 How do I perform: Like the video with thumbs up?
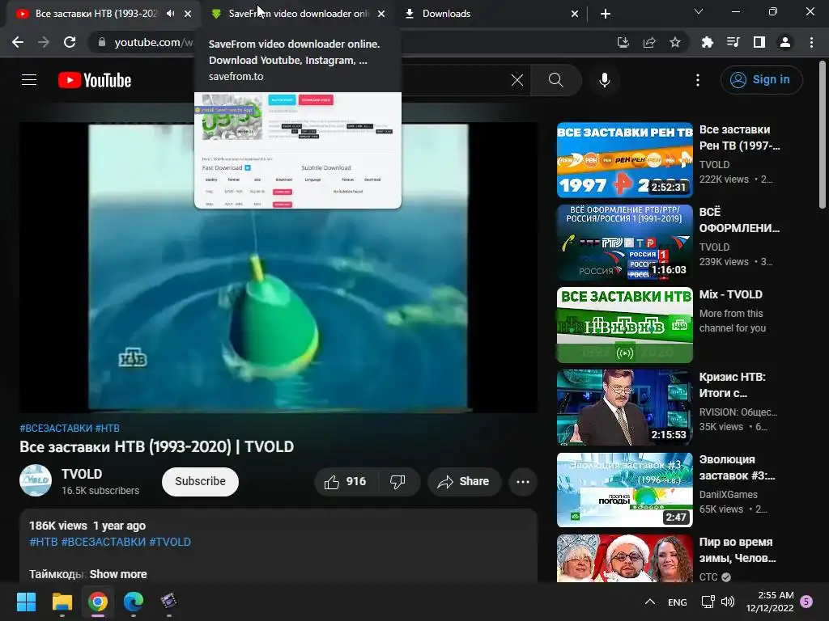[x=345, y=482]
